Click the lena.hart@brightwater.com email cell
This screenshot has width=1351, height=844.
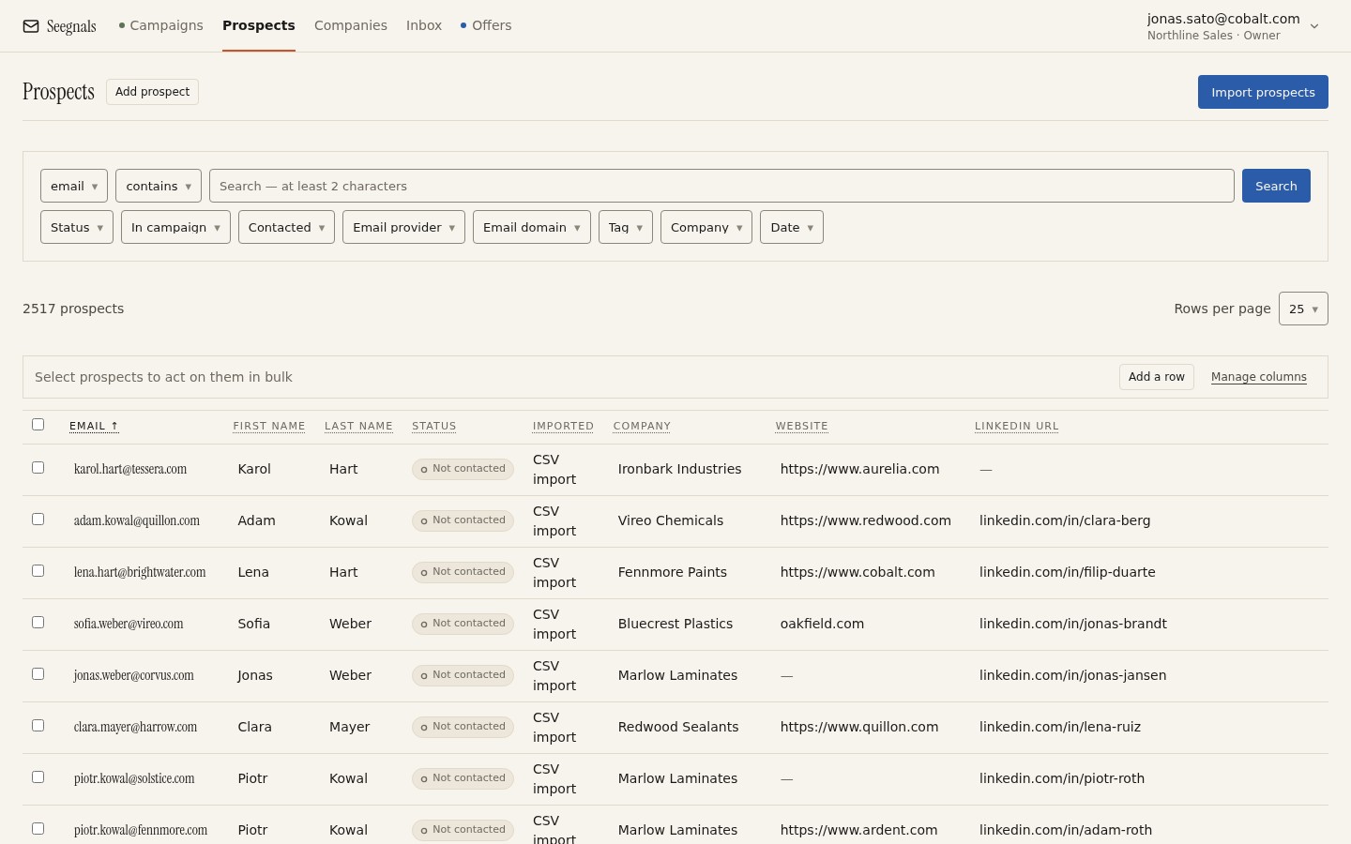pos(140,572)
